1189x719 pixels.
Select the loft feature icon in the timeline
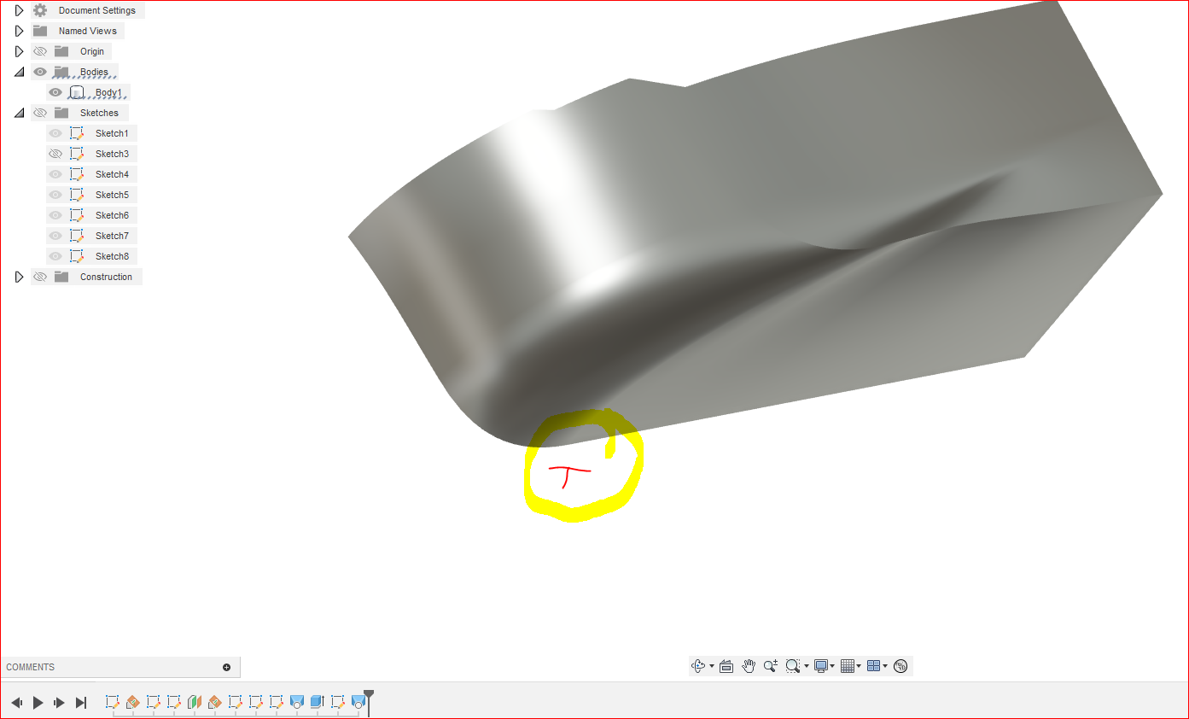coord(296,702)
